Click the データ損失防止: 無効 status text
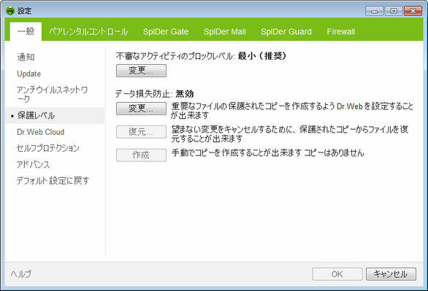The width and height of the screenshot is (428, 291). click(x=154, y=94)
